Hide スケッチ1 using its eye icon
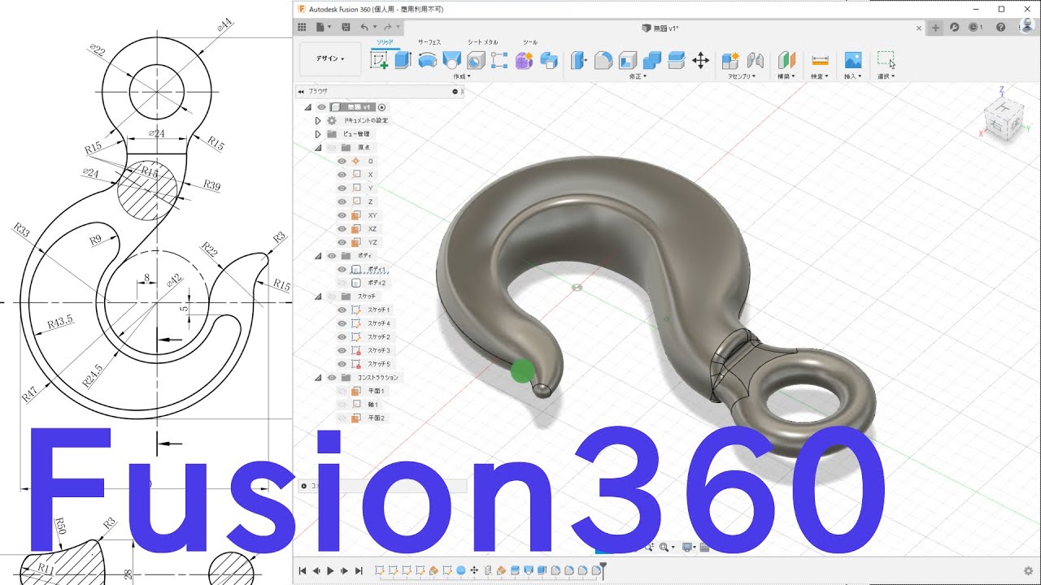The image size is (1041, 585). [342, 310]
